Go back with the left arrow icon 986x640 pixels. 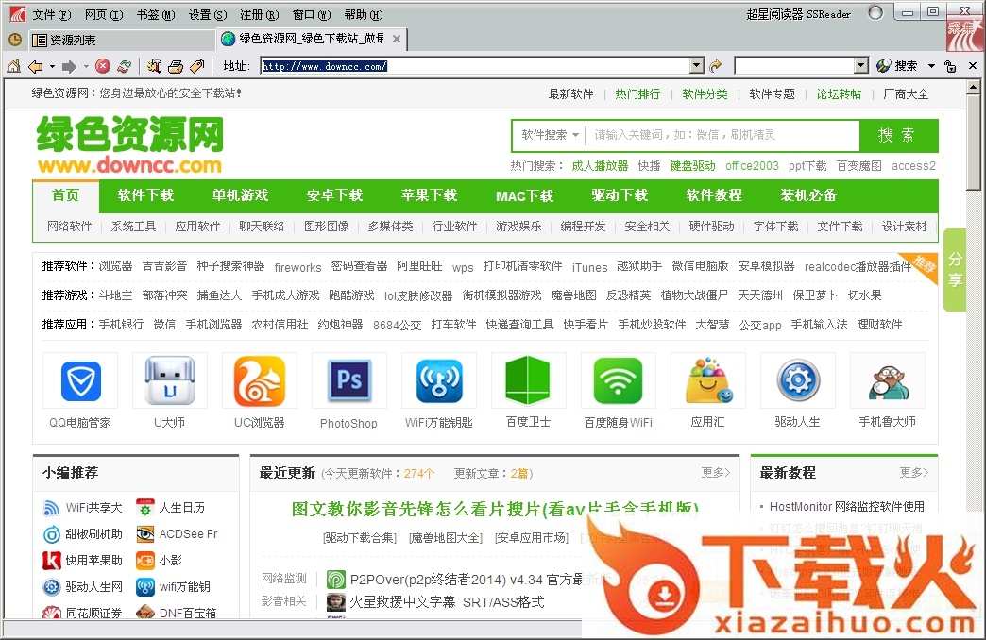coord(36,66)
